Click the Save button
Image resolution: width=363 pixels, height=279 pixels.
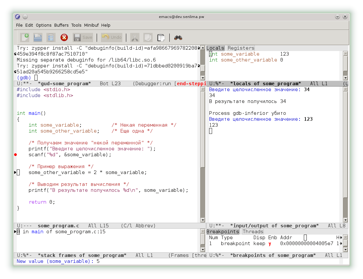tap(83, 38)
